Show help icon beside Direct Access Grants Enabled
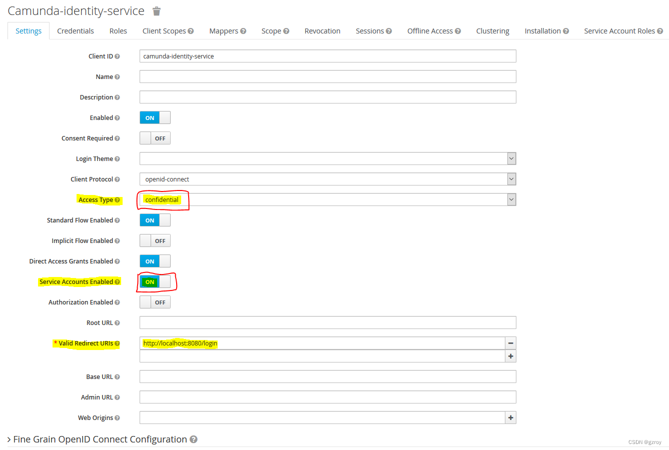 tap(117, 261)
